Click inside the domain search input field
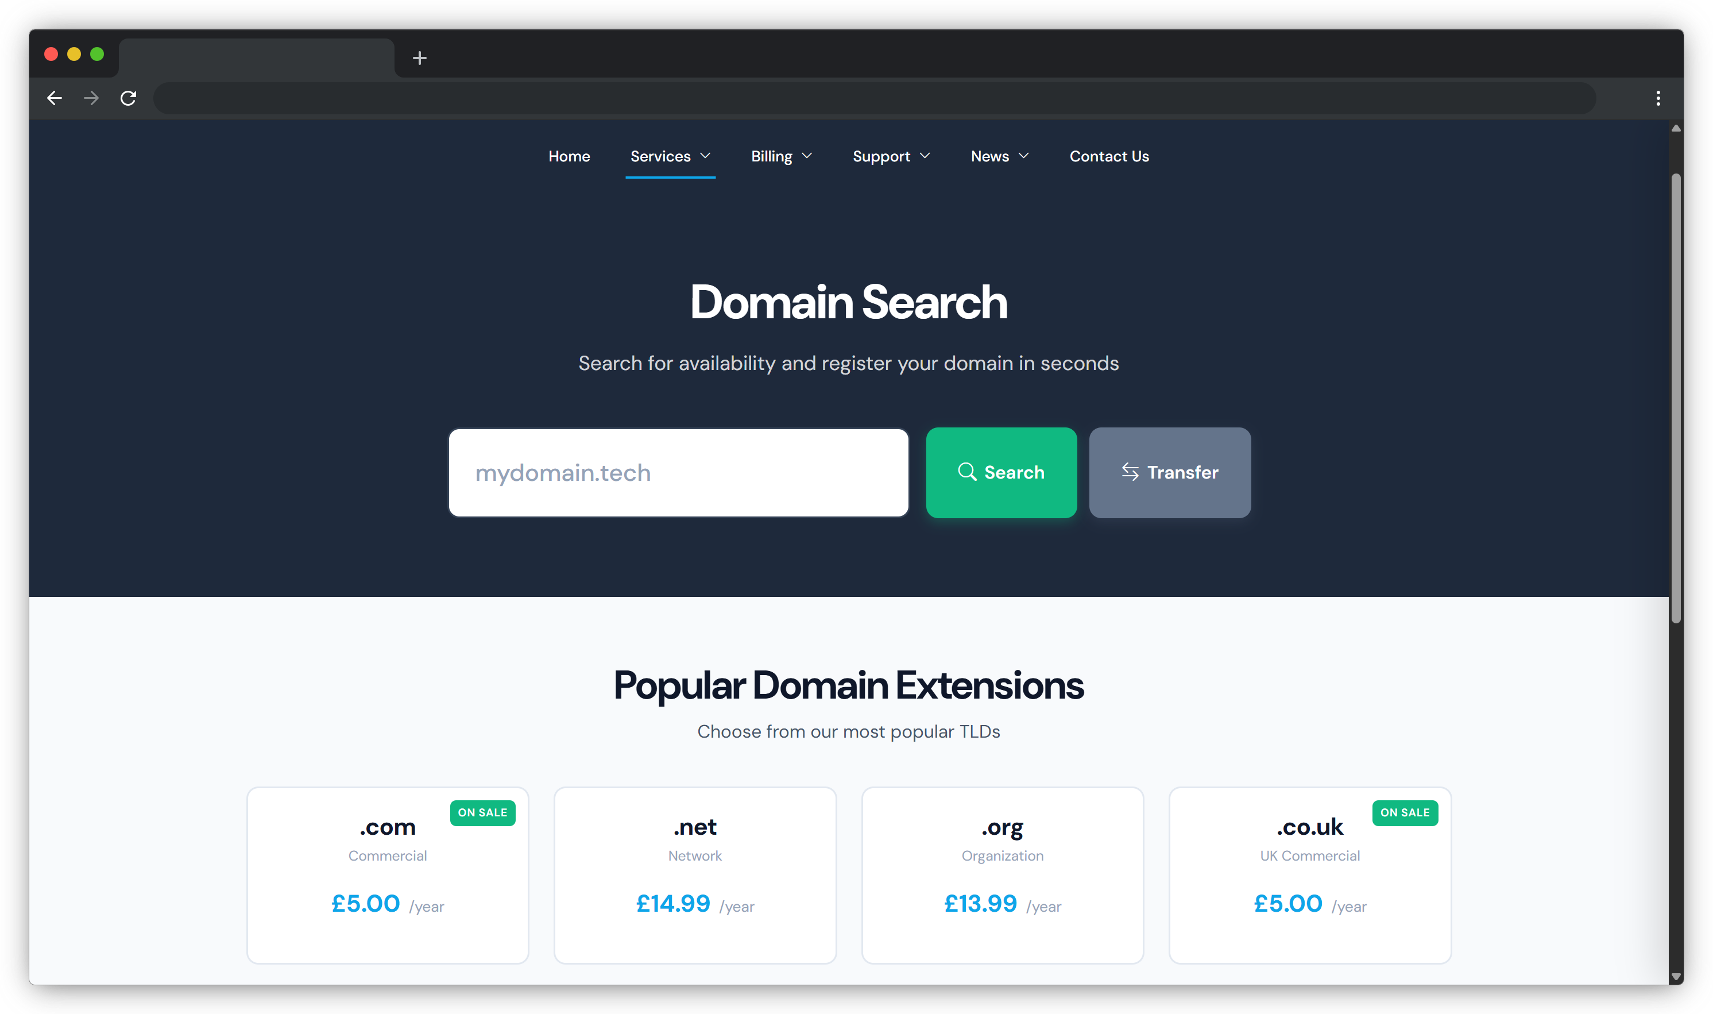This screenshot has width=1713, height=1014. click(x=678, y=472)
